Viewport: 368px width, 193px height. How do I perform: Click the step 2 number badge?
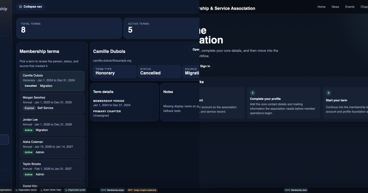tap(253, 93)
